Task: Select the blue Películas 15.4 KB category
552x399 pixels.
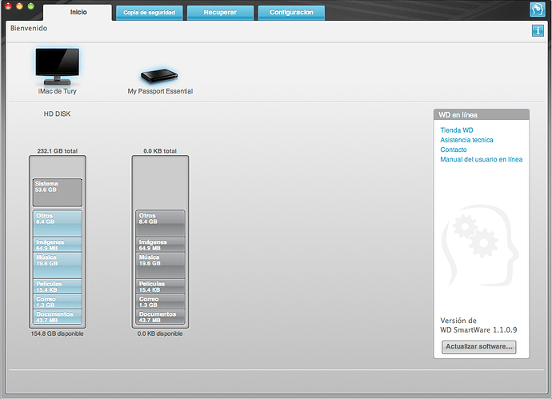Action: pyautogui.click(x=58, y=286)
